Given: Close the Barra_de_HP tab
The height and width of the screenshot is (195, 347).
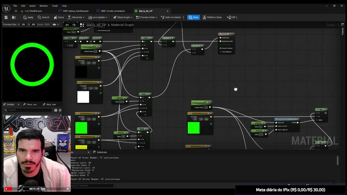Looking at the screenshot, I should pyautogui.click(x=168, y=11).
